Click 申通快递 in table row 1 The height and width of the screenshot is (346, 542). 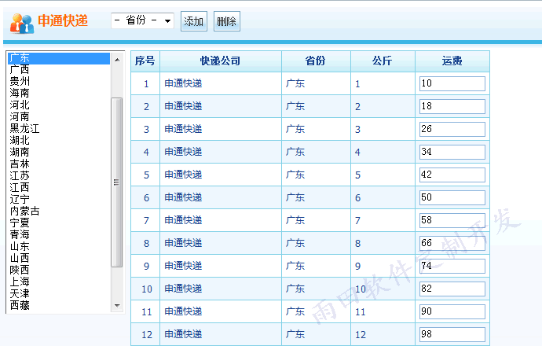183,83
